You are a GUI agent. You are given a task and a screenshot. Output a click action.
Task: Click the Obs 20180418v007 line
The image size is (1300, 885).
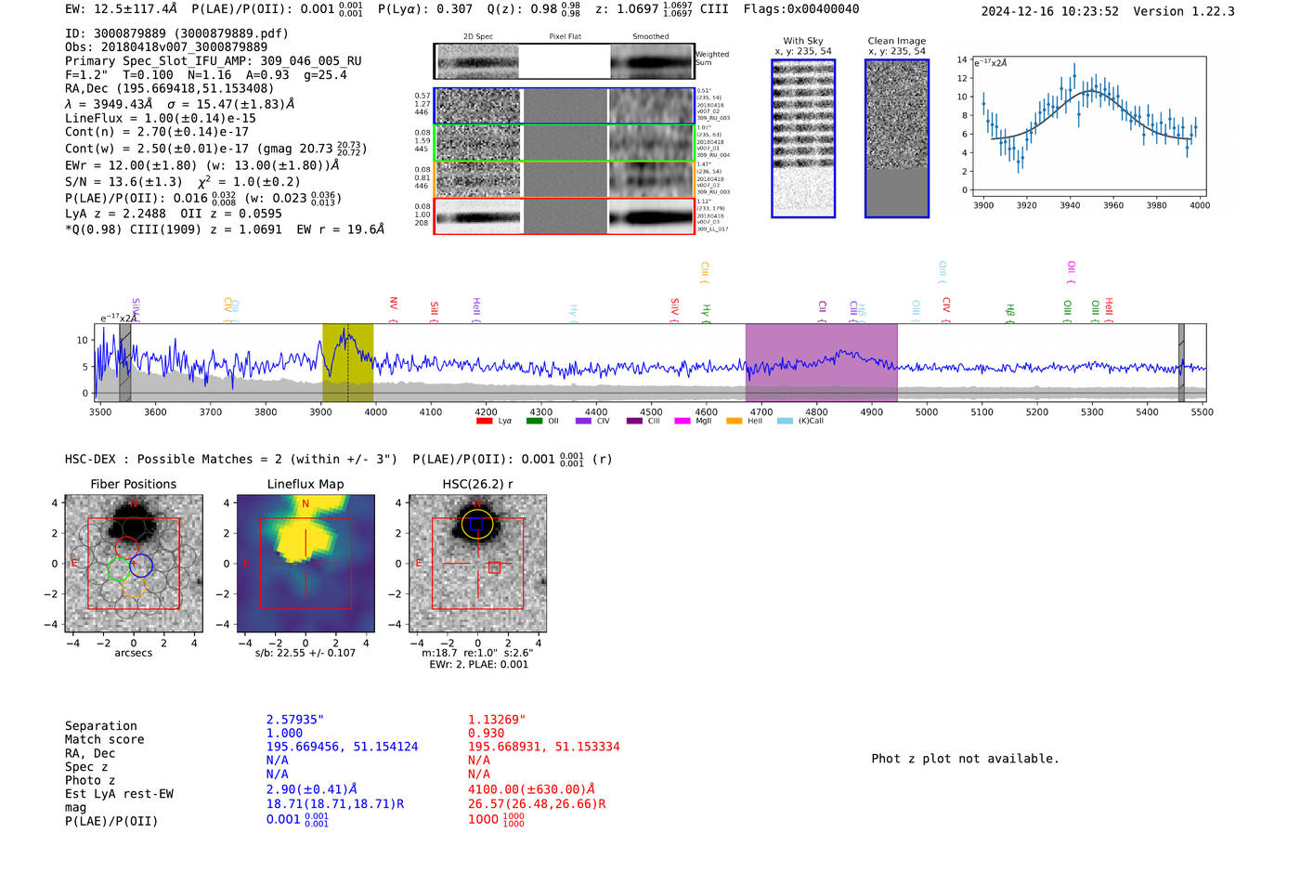(166, 47)
